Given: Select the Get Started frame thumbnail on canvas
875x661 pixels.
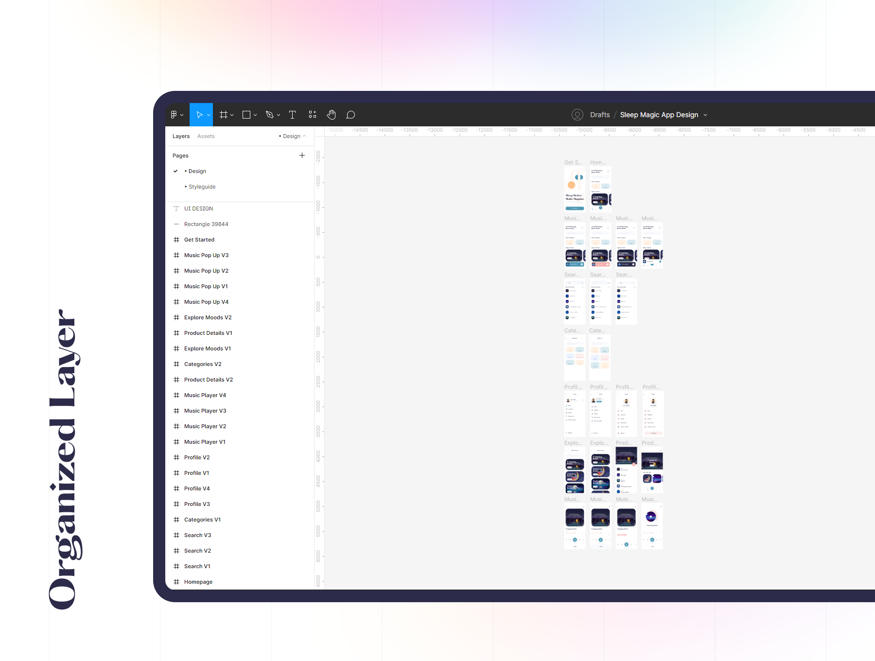Looking at the screenshot, I should 575,189.
